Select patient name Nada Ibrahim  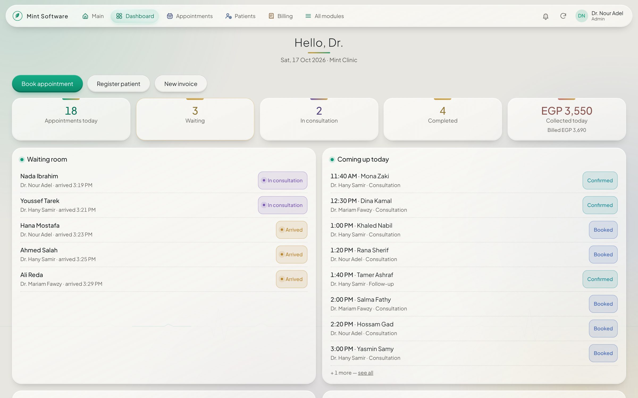pos(39,176)
